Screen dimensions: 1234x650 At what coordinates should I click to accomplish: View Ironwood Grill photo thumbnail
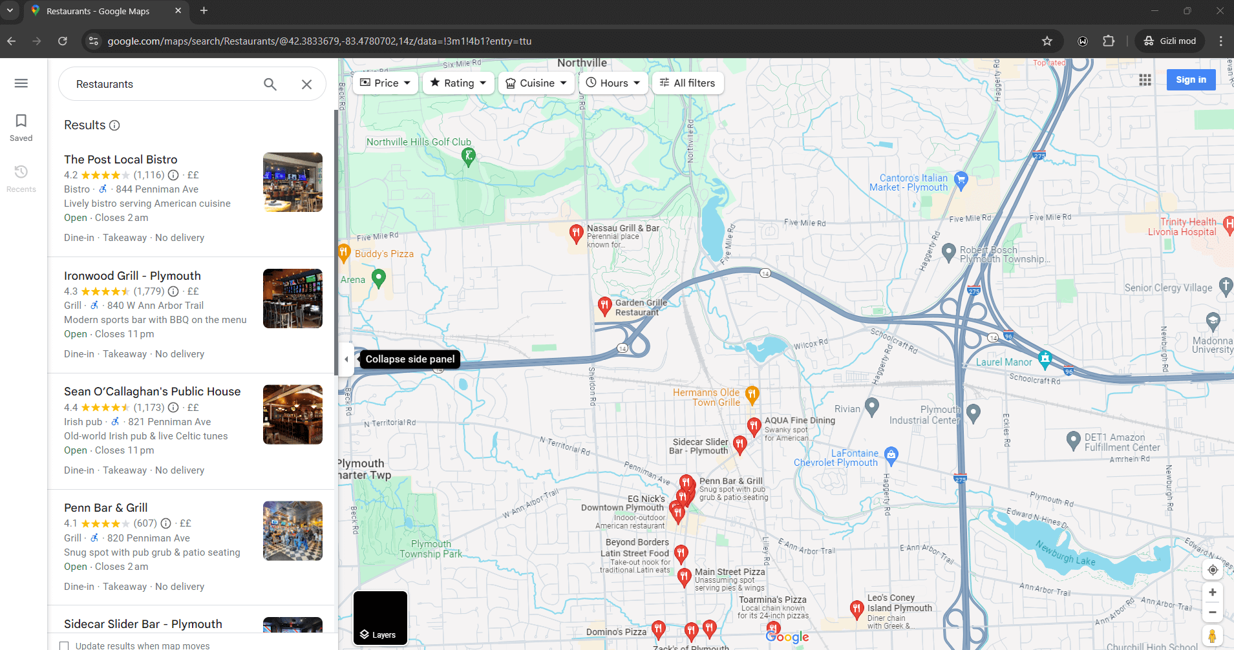coord(293,299)
